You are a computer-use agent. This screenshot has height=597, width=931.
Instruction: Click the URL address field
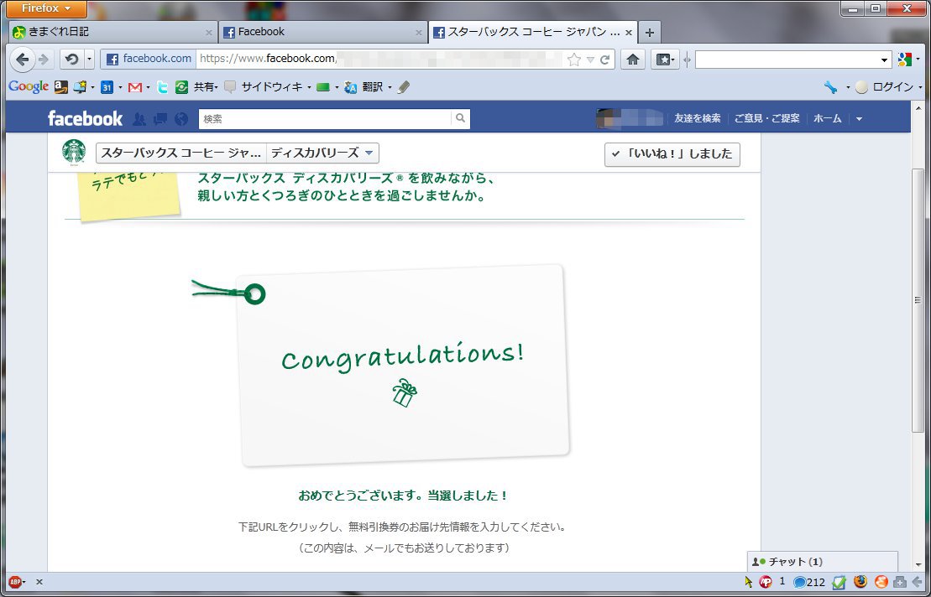pos(380,59)
